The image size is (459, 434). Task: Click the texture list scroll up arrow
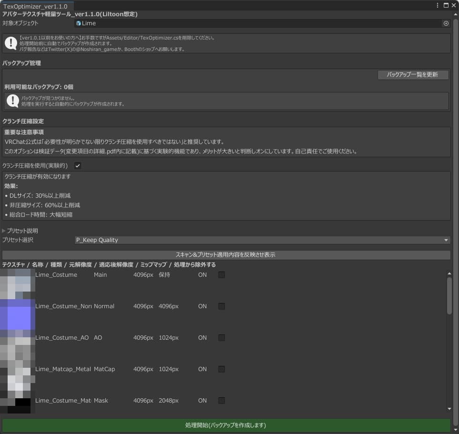coord(449,273)
